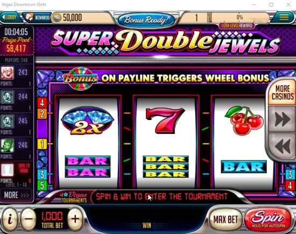Click the level progress bar
This screenshot has width=296, height=234.
[x=239, y=18]
